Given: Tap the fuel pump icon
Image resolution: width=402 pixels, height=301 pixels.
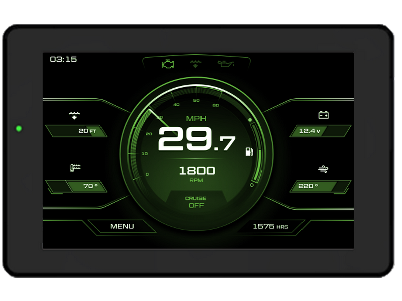Looking at the screenshot, I should [249, 152].
